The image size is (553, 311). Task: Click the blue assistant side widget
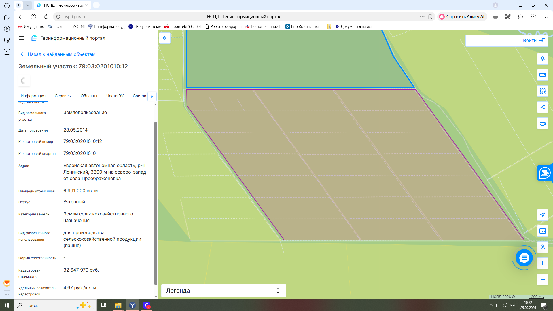pyautogui.click(x=545, y=173)
